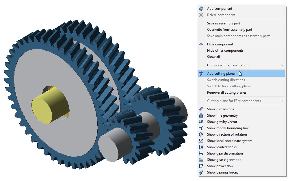The image size is (290, 181).
Task: Choose Hide other components
Action: (225, 51)
